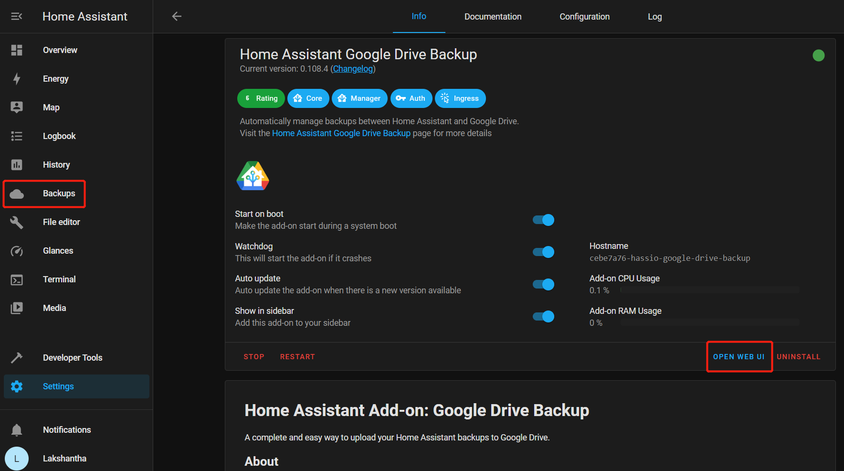Click the History chart icon
Image resolution: width=844 pixels, height=471 pixels.
(x=17, y=165)
